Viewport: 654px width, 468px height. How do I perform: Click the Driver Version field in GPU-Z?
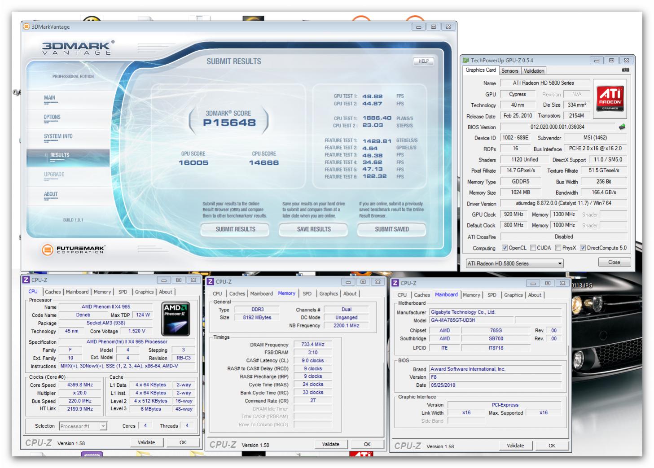pyautogui.click(x=564, y=203)
